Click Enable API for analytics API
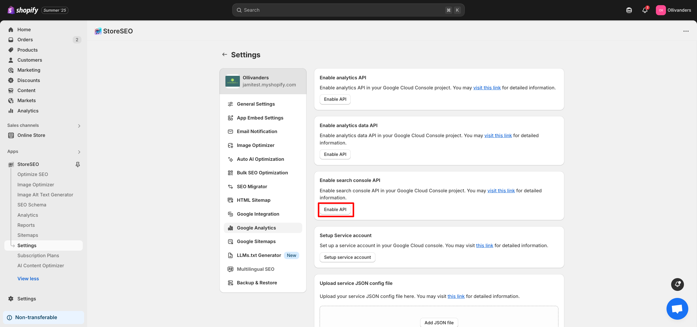 click(x=335, y=99)
